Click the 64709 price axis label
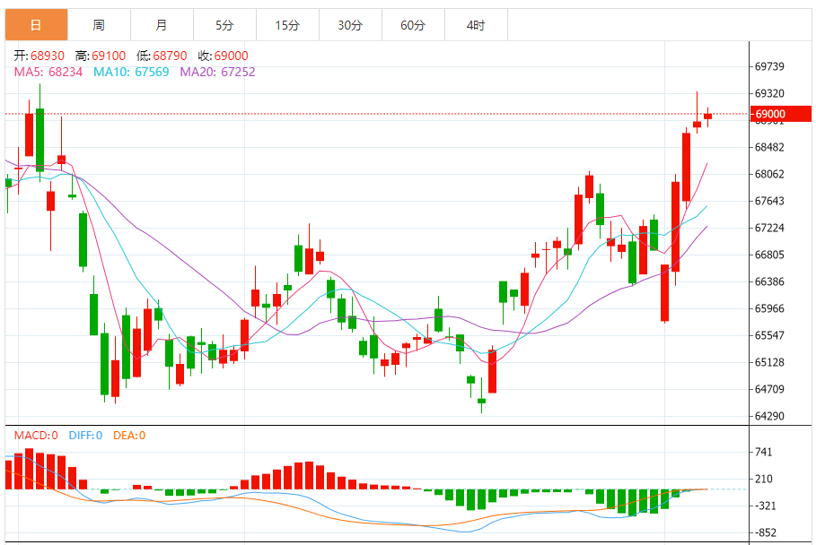816x545 pixels. click(x=769, y=389)
